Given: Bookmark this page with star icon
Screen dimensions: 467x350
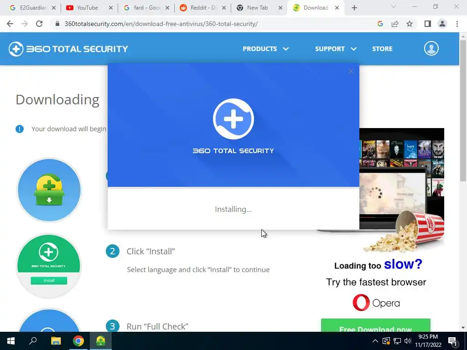Looking at the screenshot, I should (x=410, y=24).
